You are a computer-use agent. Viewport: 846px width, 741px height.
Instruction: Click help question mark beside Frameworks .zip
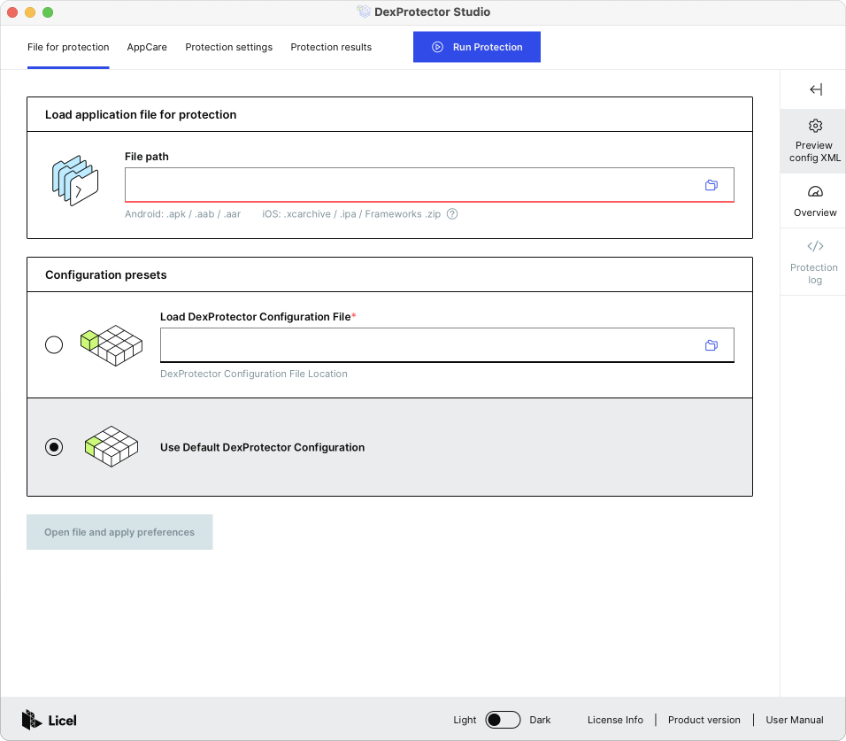[x=452, y=214]
